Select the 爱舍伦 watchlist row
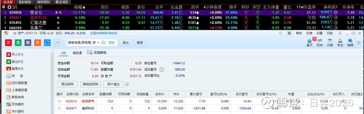This screenshot has width=364, height=114. tap(182, 12)
